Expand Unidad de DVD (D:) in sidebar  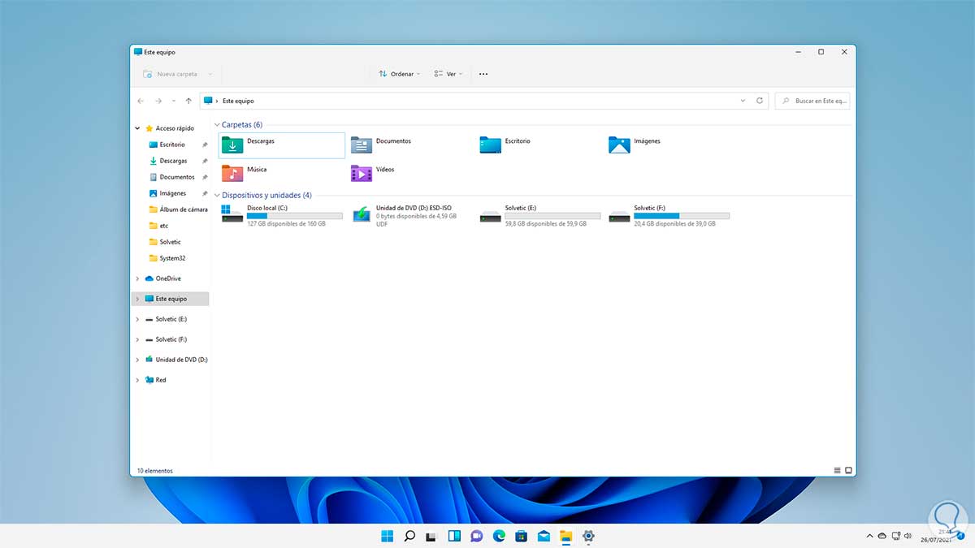[x=137, y=360]
